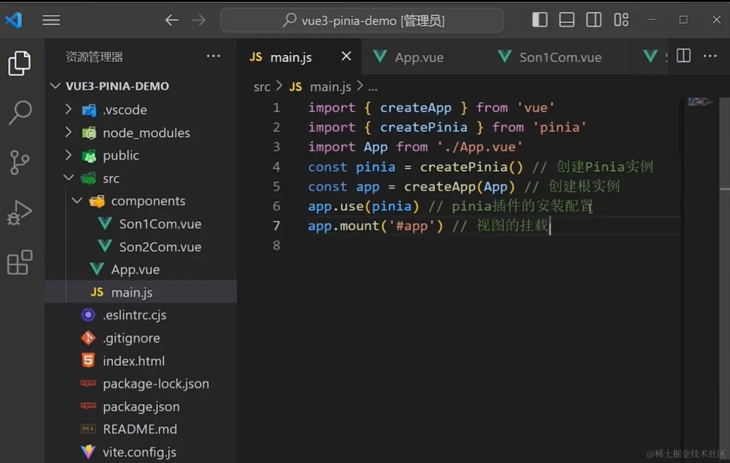Click the src breadcrumb segment
This screenshot has height=463, width=730.
262,87
